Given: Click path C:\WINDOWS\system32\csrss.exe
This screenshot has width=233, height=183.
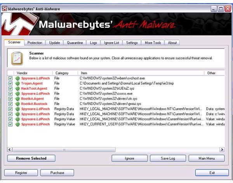Looking at the screenshot, I should tap(106, 94).
